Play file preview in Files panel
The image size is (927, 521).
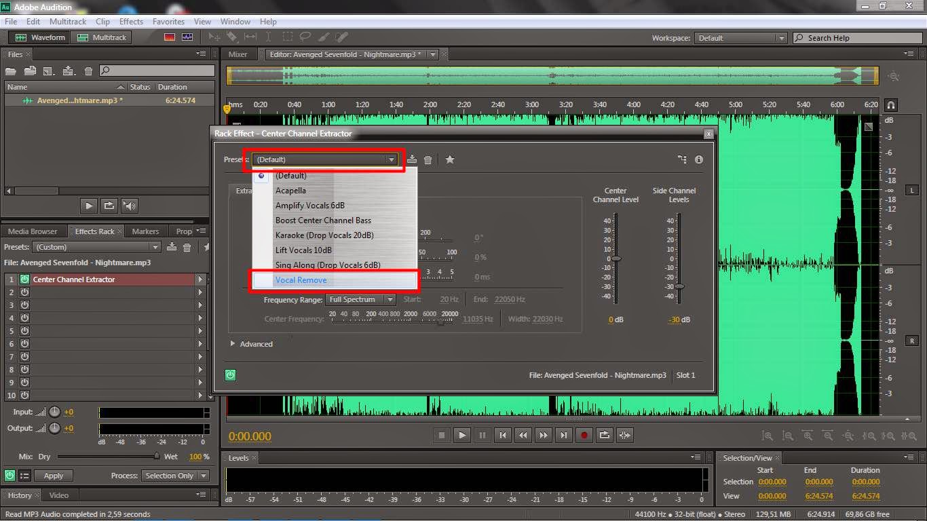coord(89,206)
